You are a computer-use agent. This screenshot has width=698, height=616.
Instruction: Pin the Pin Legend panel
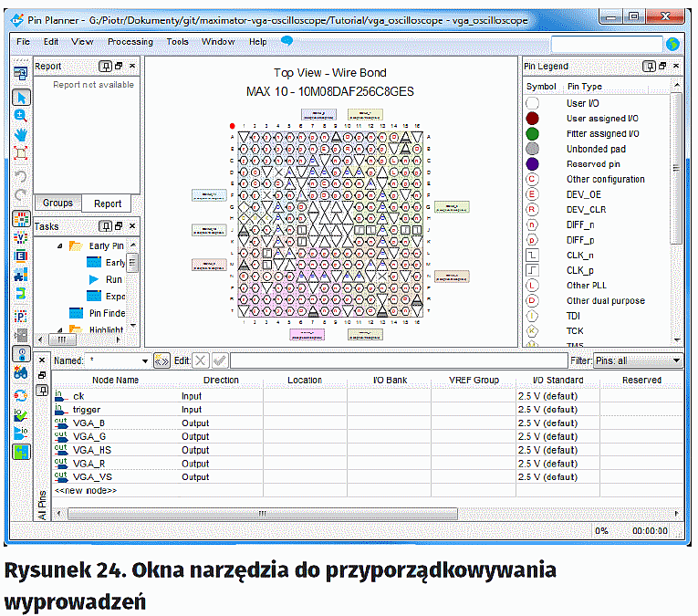click(649, 66)
